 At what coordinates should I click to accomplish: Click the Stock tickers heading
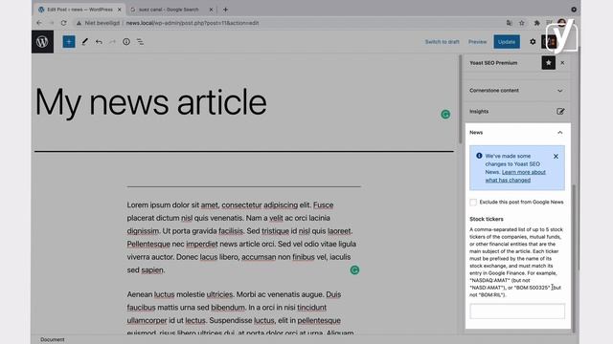pyautogui.click(x=487, y=219)
